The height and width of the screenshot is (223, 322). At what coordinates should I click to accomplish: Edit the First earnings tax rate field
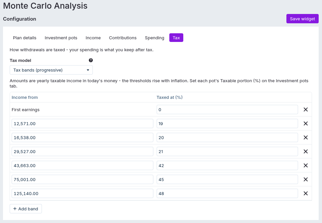[227, 110]
